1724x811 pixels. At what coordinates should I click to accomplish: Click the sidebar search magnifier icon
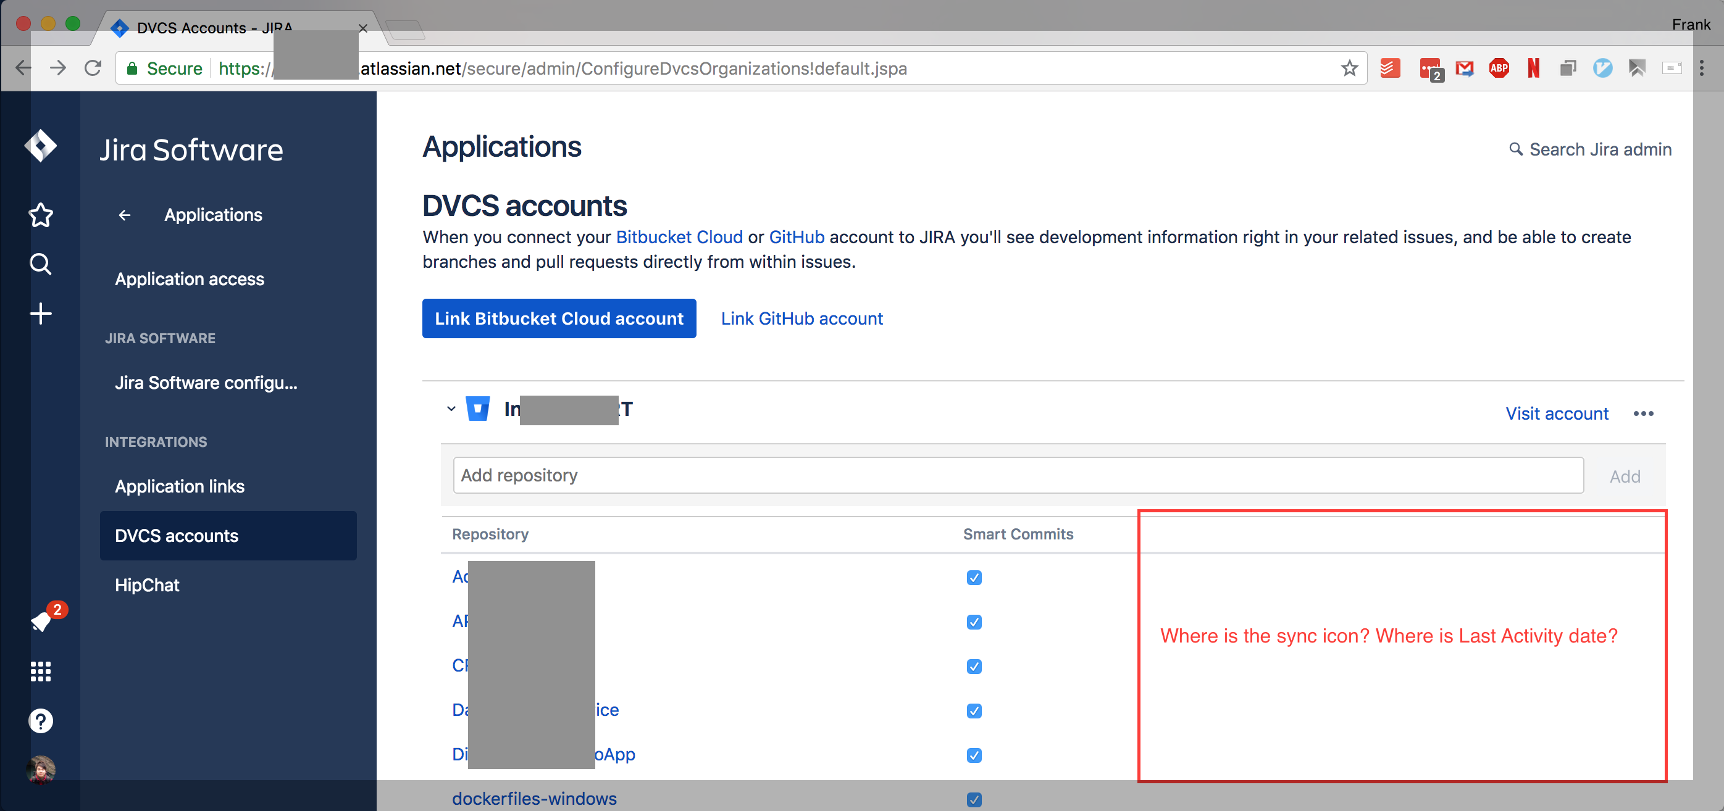tap(41, 264)
